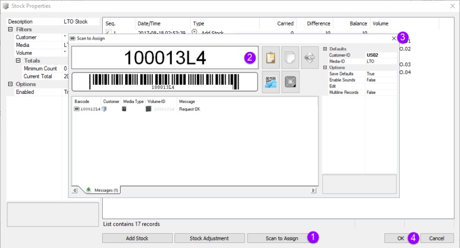This screenshot has height=248, width=460.
Task: Click the clipboard paste icon
Action: coord(270,57)
